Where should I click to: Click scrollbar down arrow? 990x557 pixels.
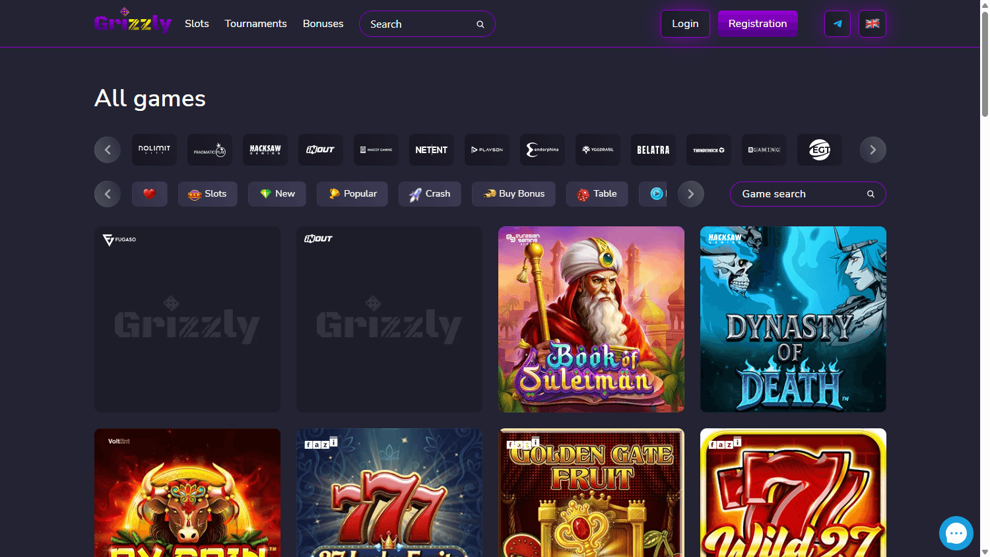[985, 552]
